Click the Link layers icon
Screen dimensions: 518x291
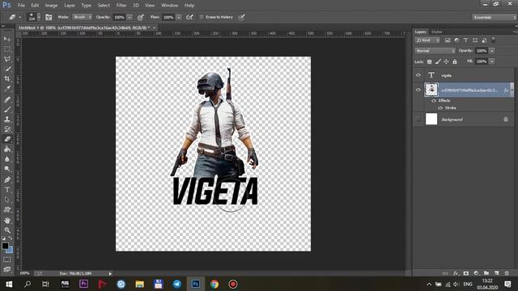445,273
